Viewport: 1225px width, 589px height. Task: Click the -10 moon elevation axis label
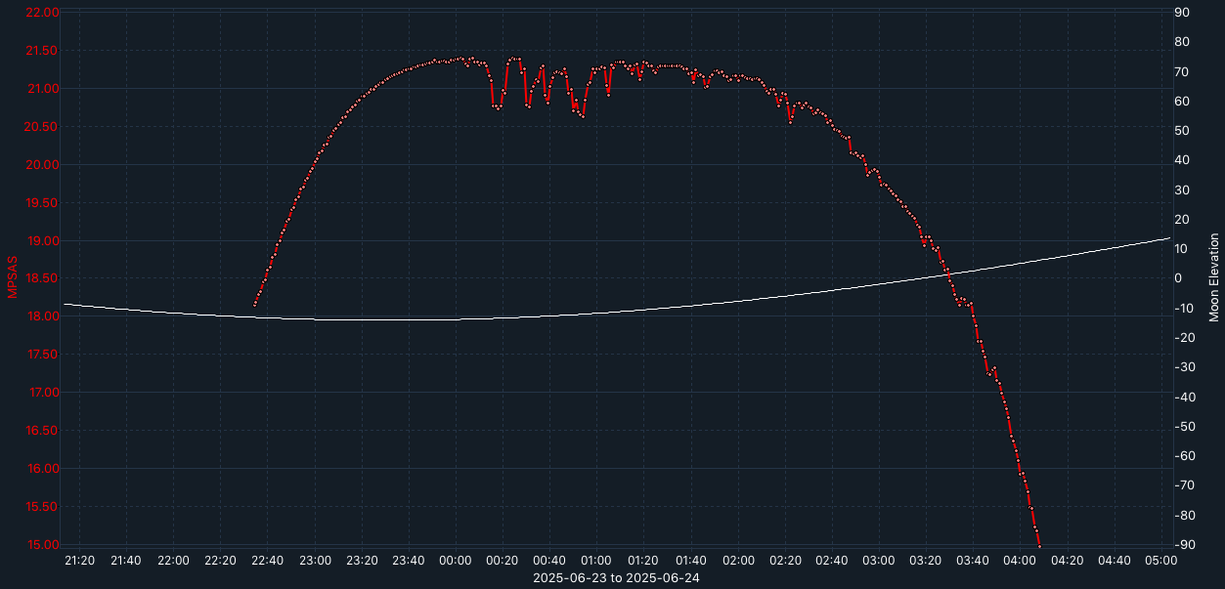point(1183,309)
